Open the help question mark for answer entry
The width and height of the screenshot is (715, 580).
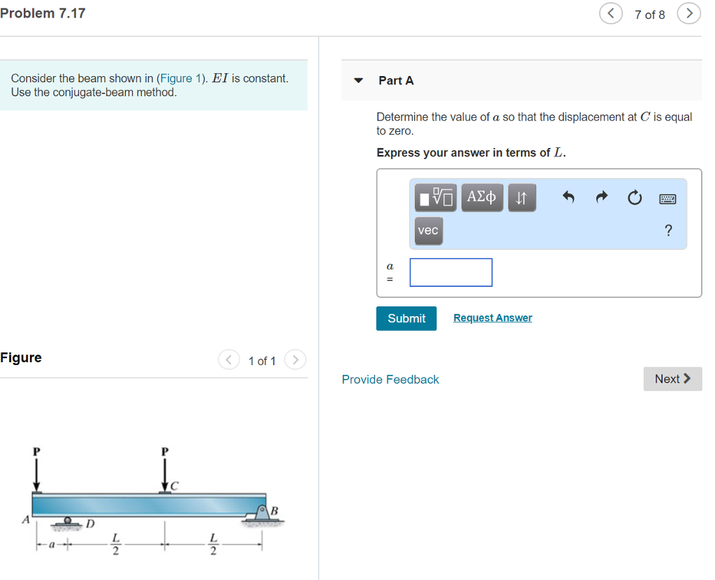point(668,230)
